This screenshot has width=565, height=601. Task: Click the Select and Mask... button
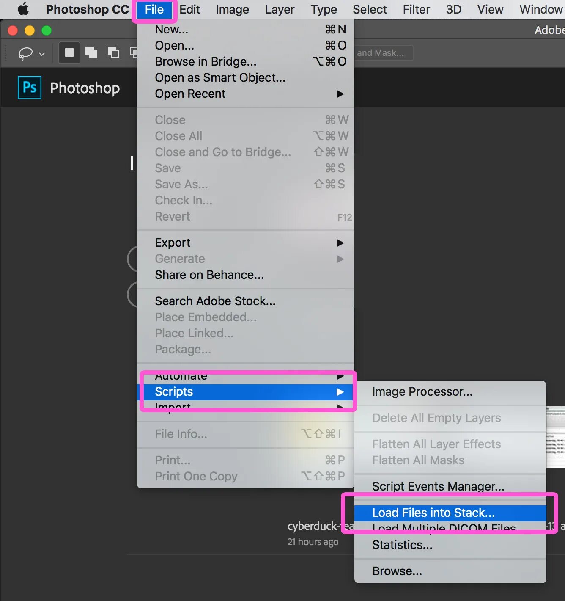(383, 53)
